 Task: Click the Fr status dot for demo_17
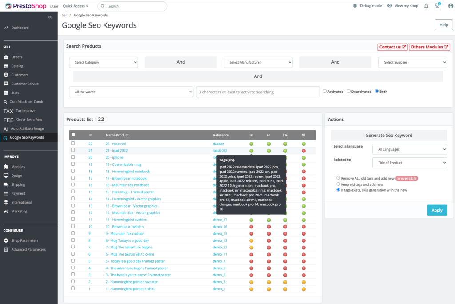269,220
